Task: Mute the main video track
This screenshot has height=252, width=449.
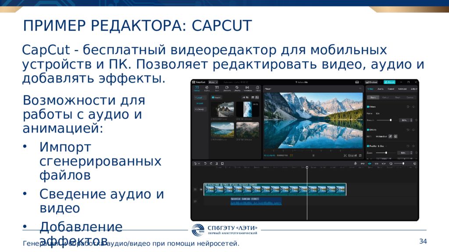Action: coord(201,189)
